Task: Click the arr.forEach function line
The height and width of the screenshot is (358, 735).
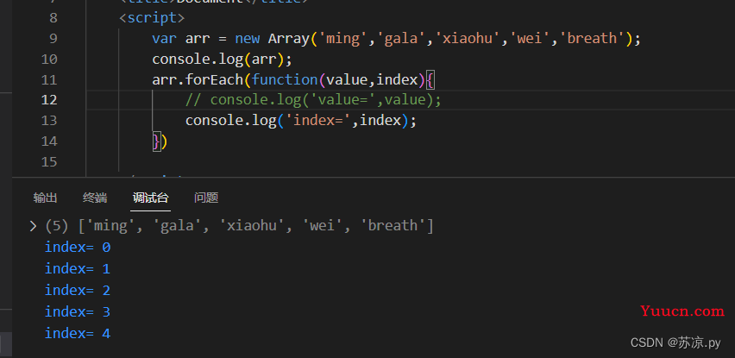Action: [x=294, y=79]
